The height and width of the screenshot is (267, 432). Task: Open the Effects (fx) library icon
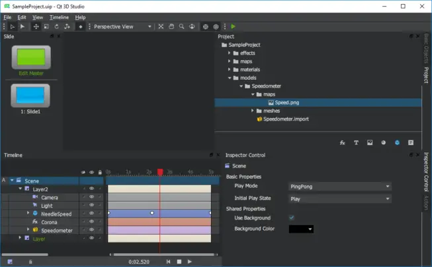(x=343, y=142)
